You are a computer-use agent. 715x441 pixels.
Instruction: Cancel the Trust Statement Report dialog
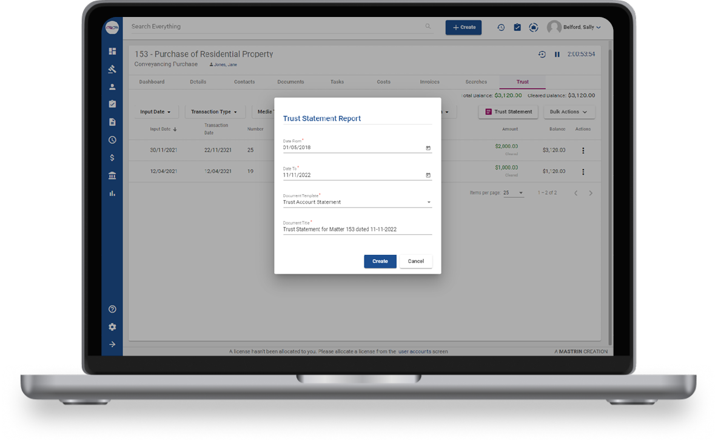(x=416, y=261)
